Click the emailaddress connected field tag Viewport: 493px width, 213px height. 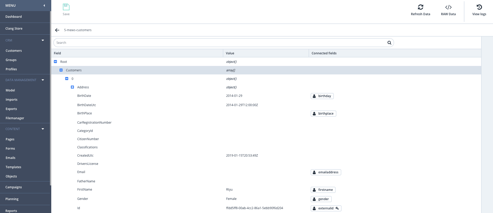coord(326,172)
